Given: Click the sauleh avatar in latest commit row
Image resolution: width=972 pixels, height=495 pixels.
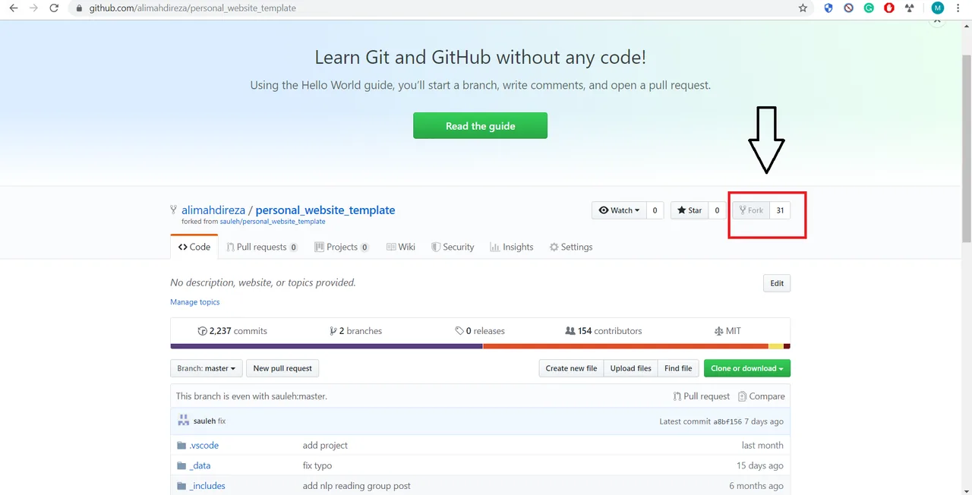Looking at the screenshot, I should pyautogui.click(x=183, y=421).
